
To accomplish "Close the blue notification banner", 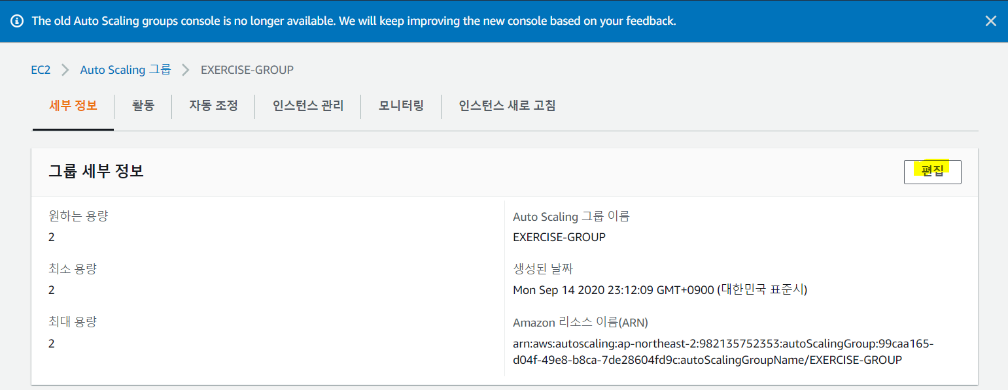I will pos(990,21).
